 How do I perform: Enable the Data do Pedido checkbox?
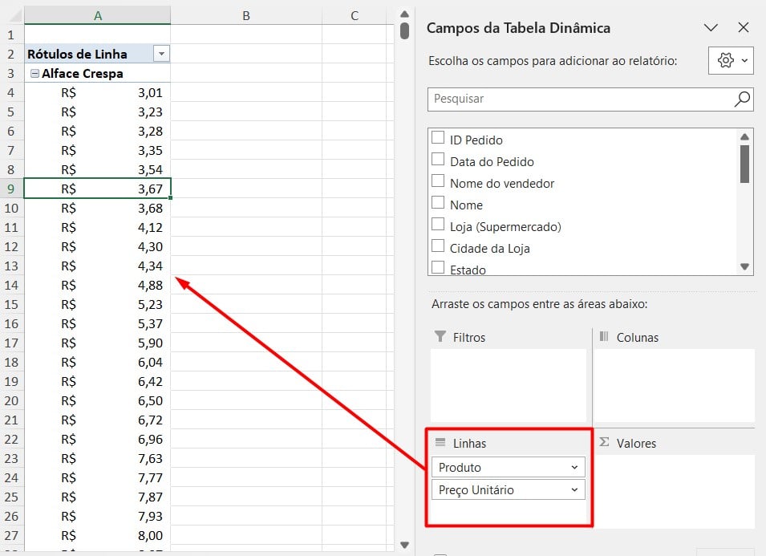[438, 160]
